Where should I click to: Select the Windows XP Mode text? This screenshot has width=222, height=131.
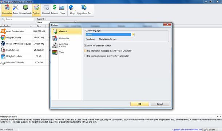tap(15, 62)
